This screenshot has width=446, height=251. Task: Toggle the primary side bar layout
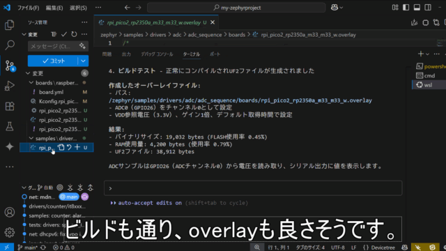click(x=406, y=8)
